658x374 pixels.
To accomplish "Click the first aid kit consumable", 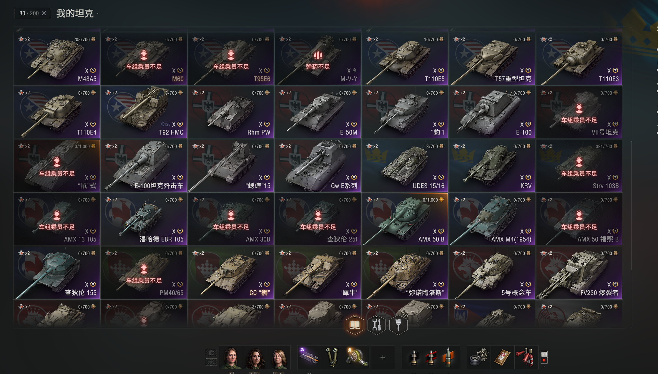I will [x=502, y=357].
